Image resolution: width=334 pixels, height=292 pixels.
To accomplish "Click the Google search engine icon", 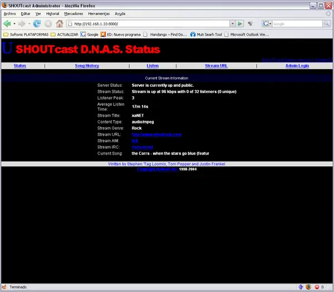I will 266,23.
